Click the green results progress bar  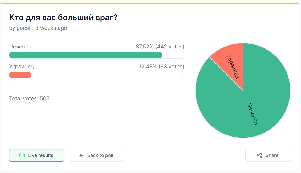tap(86, 55)
